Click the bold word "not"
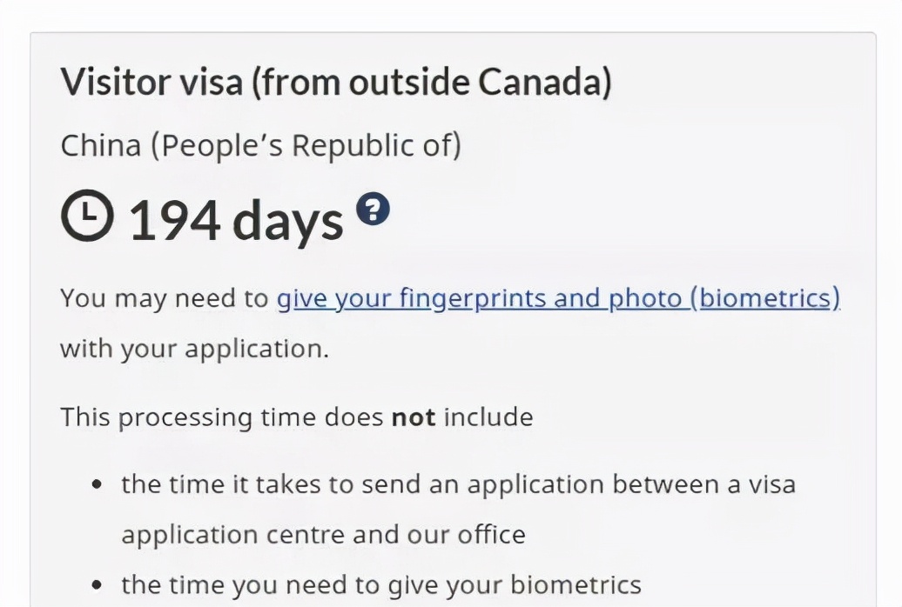Image resolution: width=902 pixels, height=607 pixels. pos(414,417)
